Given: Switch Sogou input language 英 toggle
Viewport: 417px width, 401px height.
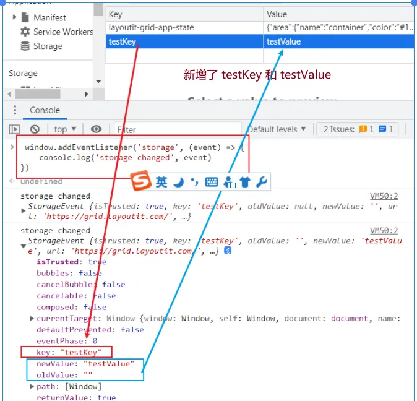Looking at the screenshot, I should coord(161,182).
